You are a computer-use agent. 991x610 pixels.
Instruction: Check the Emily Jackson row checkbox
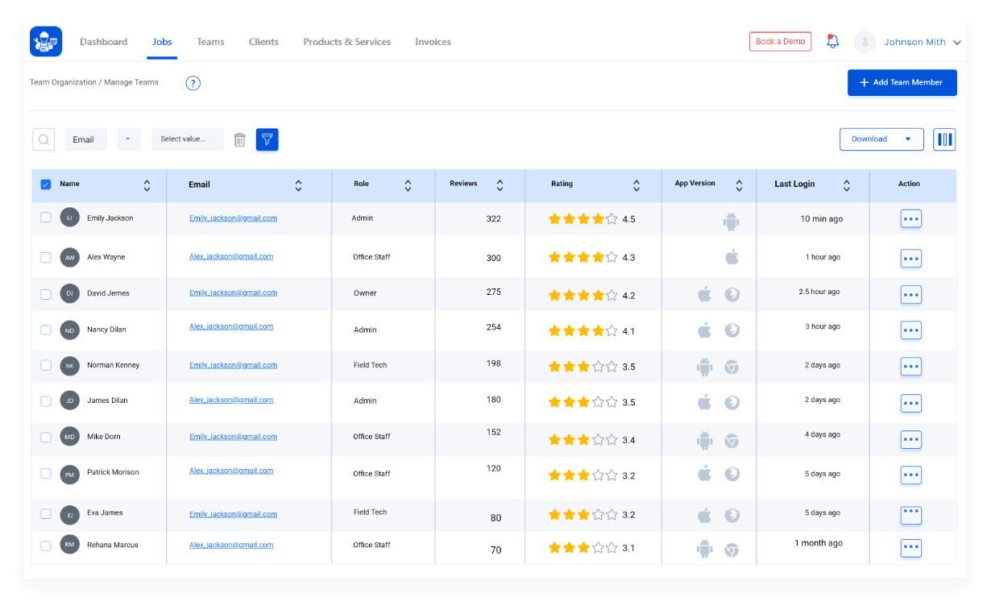[x=46, y=218]
